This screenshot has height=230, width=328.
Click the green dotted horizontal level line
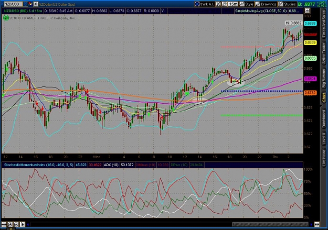click(262, 115)
